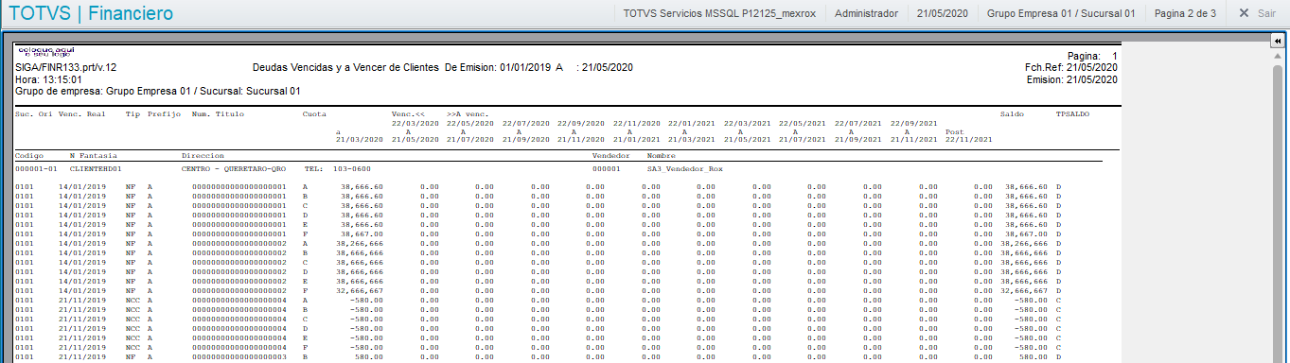This screenshot has width=1290, height=363.
Task: Click the 'Hora: 13:15:01' text
Action: pos(49,80)
